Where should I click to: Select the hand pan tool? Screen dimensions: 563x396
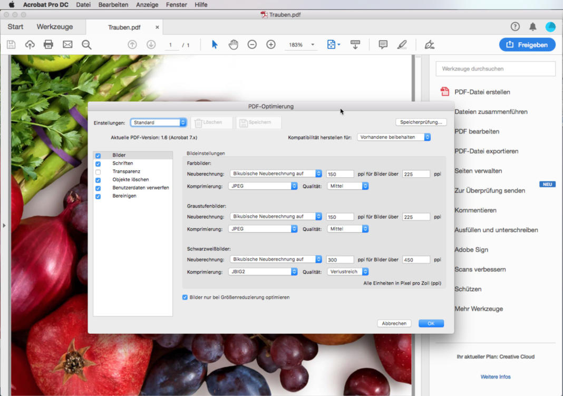[x=233, y=45]
